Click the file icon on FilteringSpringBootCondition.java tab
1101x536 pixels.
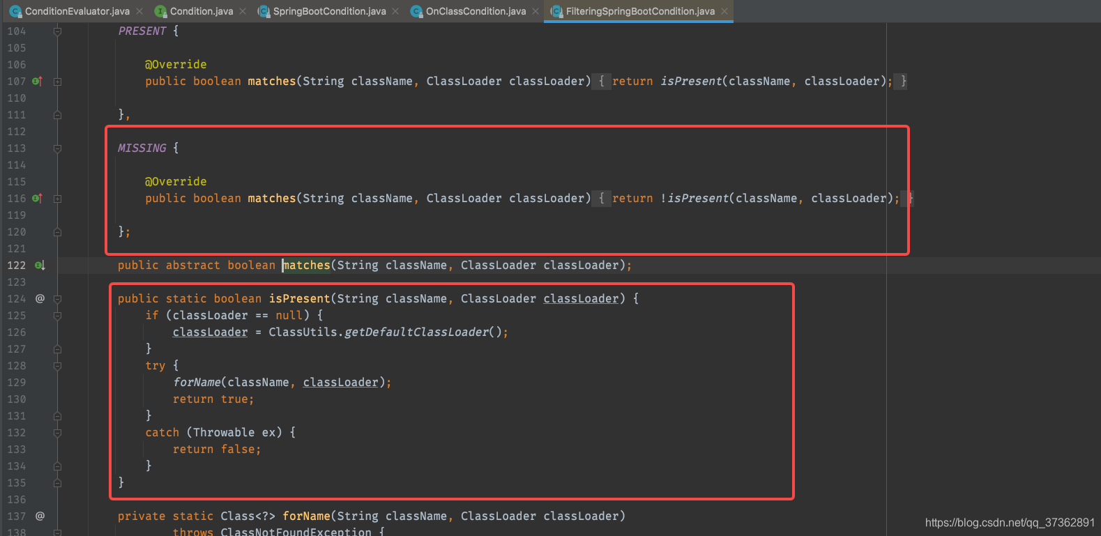click(x=556, y=11)
